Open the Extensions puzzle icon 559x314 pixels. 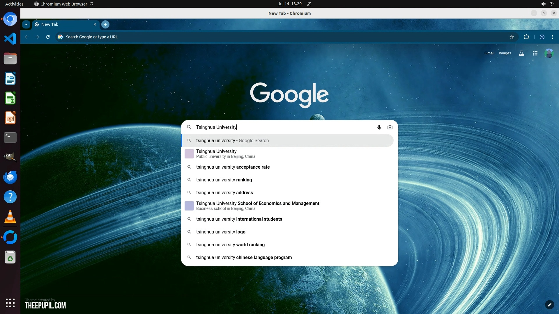tap(526, 37)
